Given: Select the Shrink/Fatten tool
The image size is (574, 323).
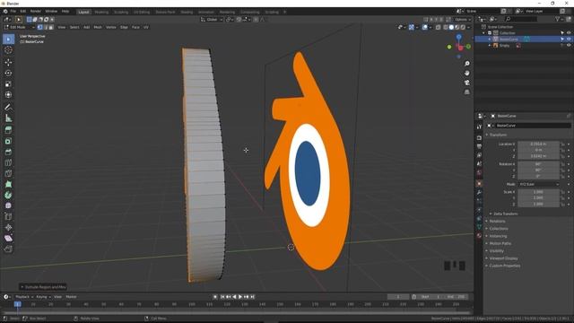Looking at the screenshot, I should click(8, 227).
